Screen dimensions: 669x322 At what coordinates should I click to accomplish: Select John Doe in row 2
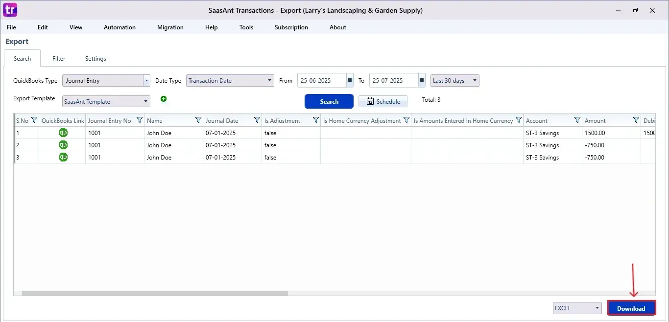click(174, 145)
